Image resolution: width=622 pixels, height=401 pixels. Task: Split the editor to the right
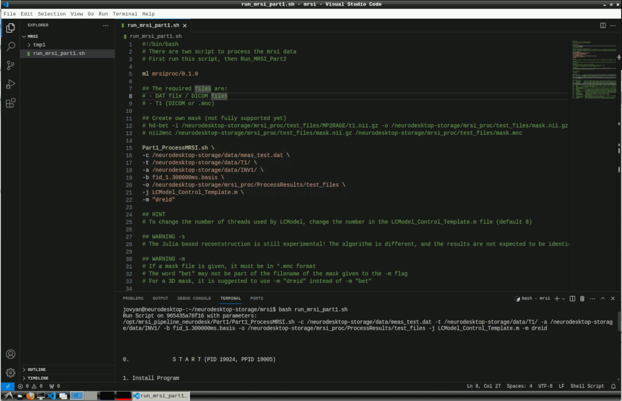click(603, 25)
